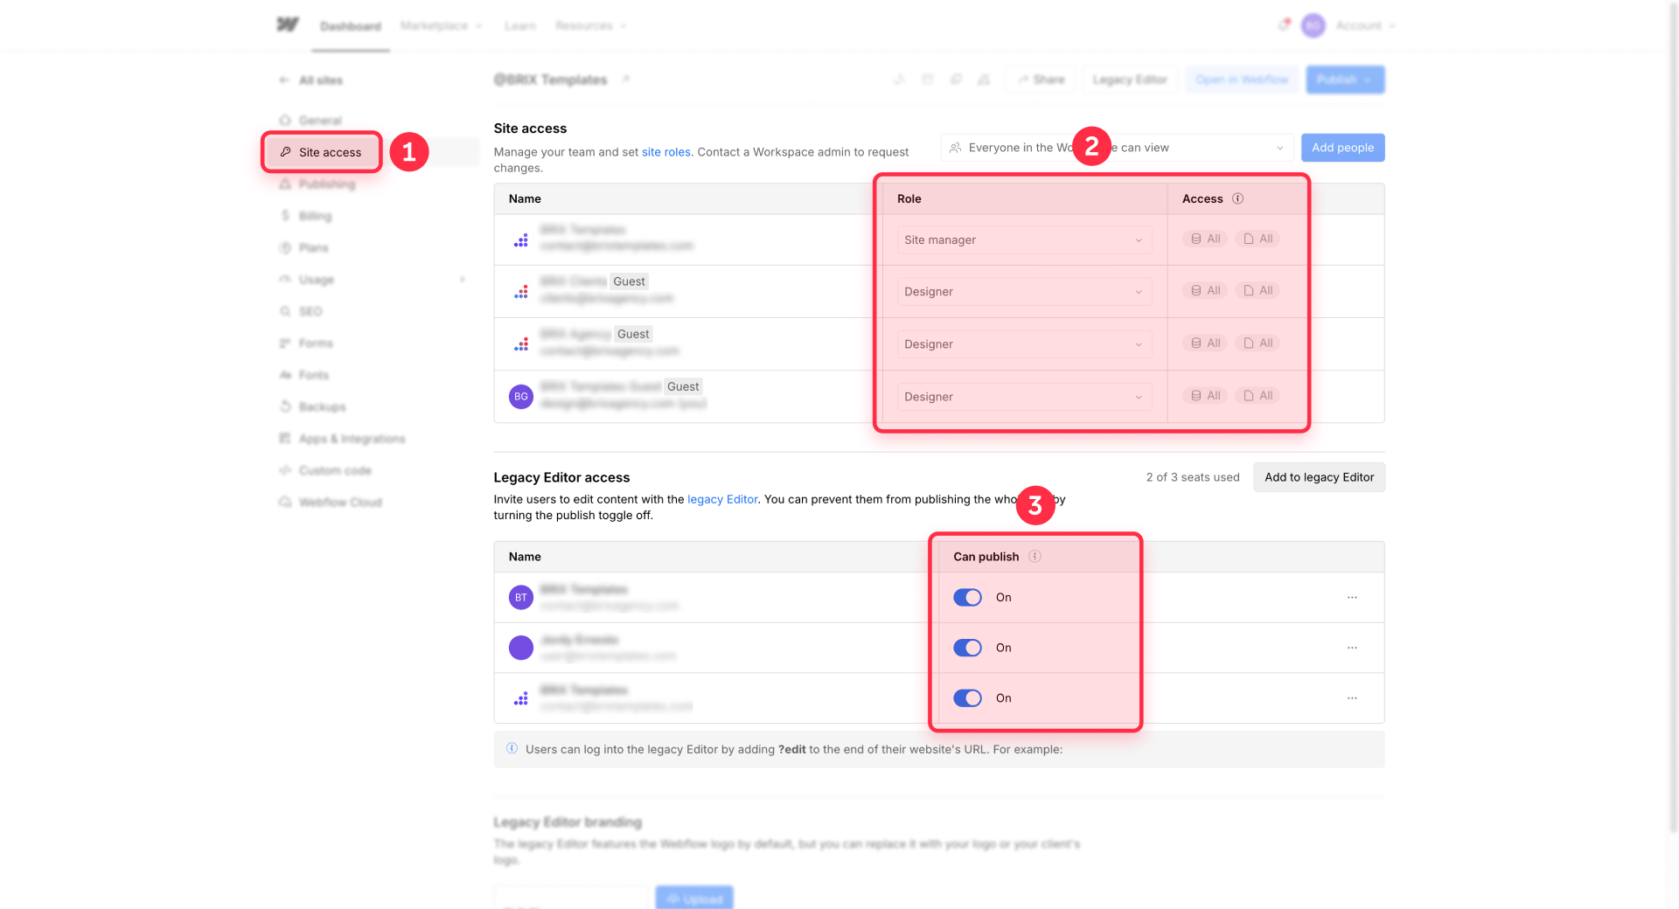Open General settings in sidebar
Viewport: 1679px width, 909px height.
(310, 121)
